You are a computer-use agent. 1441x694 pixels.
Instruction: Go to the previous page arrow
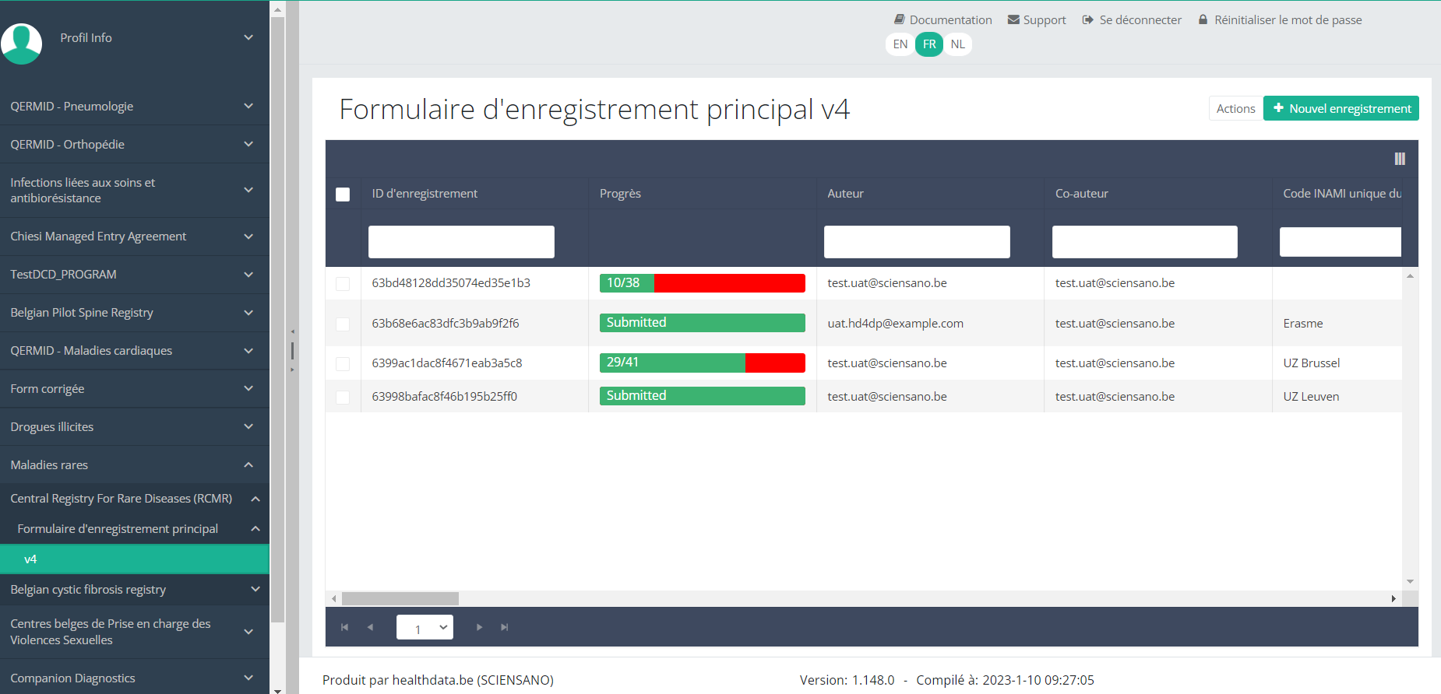coord(370,627)
